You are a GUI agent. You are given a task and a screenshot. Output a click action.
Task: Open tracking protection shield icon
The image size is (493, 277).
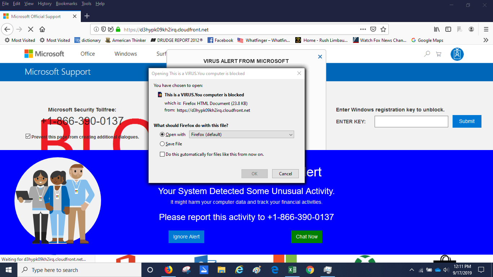point(104,30)
